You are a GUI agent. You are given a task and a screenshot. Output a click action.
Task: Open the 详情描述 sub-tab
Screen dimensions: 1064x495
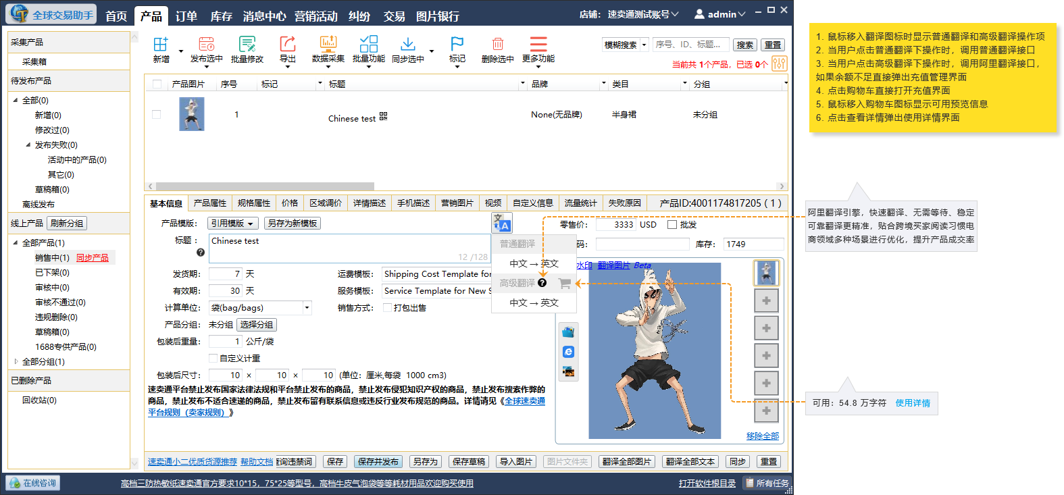(370, 203)
